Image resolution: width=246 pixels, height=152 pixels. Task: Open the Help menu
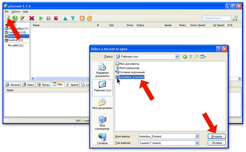26,12
